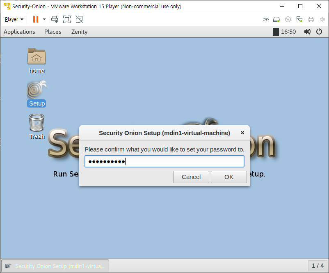329x273 pixels.
Task: Click the VMware sound card icon
Action: [322, 19]
